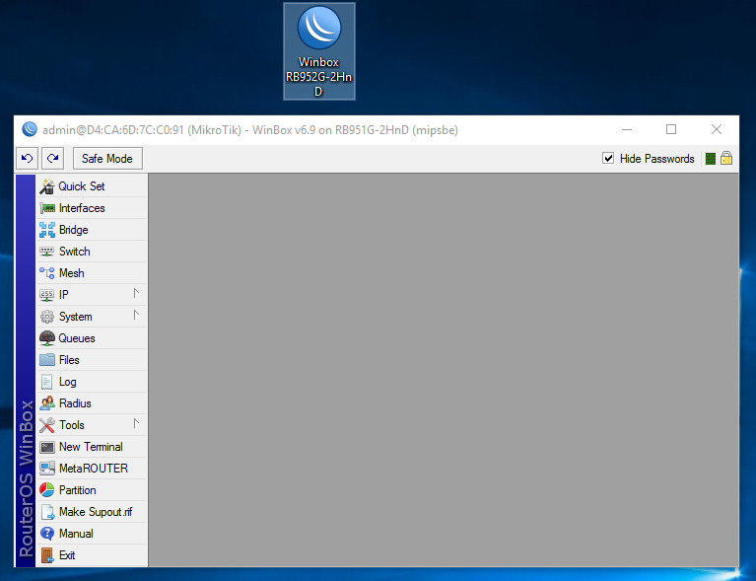Expand the System submenu arrow
Viewport: 756px width, 581px height.
[x=136, y=315]
